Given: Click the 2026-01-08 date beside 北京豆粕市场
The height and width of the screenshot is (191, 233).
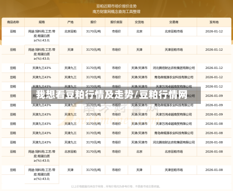Looking at the screenshot, I should coord(214,152).
